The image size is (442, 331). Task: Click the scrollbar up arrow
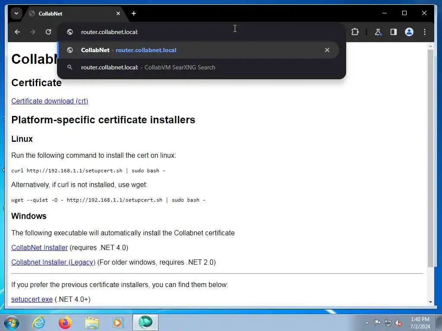click(430, 46)
